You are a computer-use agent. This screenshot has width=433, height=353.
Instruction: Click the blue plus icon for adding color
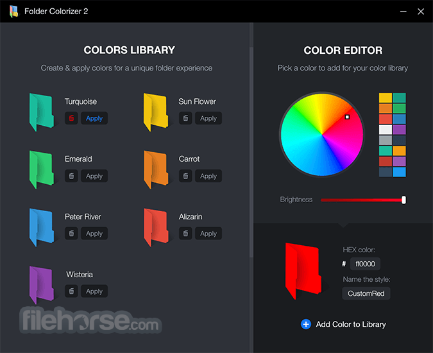coord(306,324)
